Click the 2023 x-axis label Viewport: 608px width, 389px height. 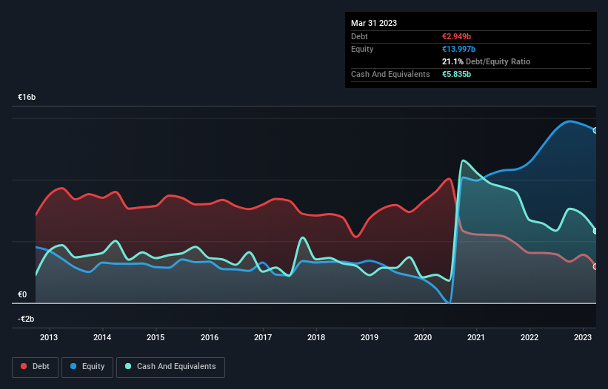point(583,337)
